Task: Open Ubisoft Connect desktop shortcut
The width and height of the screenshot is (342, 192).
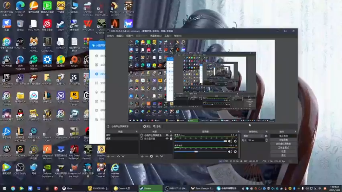Action: coord(6,99)
